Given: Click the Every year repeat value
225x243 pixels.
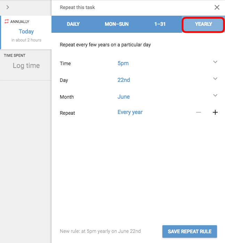Looking at the screenshot, I should (130, 112).
